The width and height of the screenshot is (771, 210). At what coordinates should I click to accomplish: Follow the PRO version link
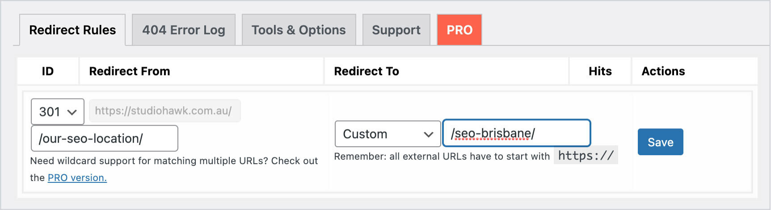[77, 177]
